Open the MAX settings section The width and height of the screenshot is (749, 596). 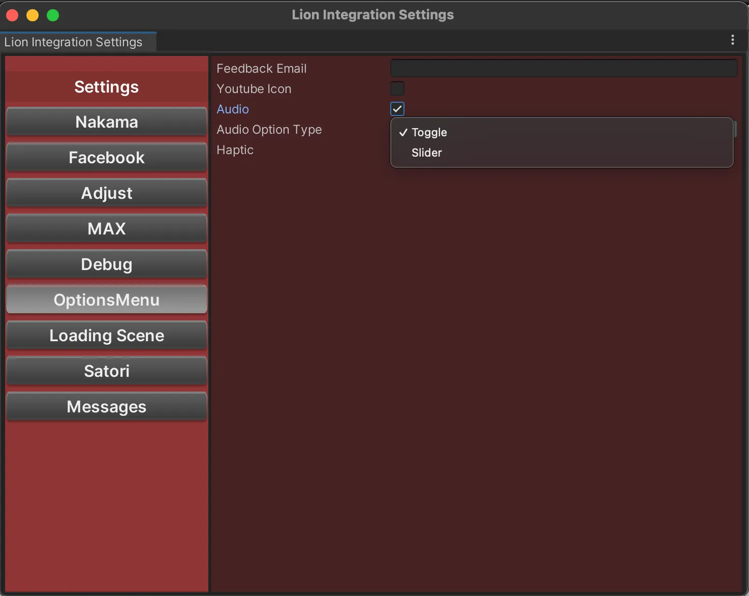click(x=107, y=229)
